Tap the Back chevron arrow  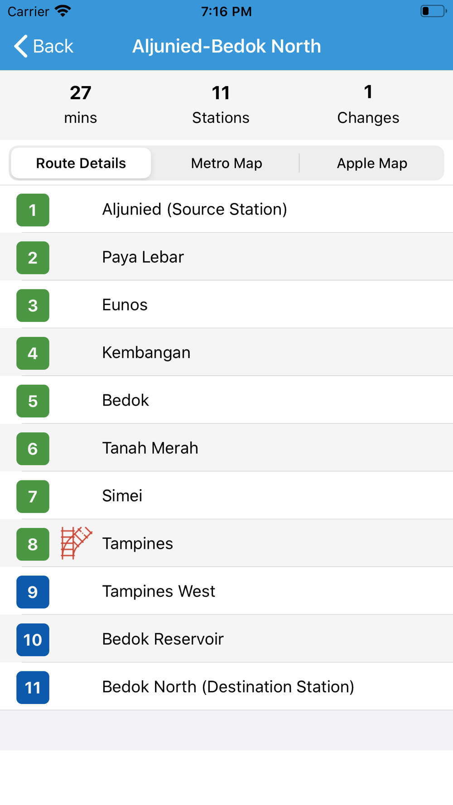(21, 46)
